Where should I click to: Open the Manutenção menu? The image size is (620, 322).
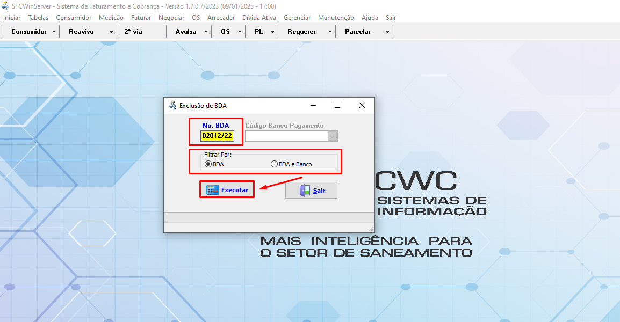click(x=336, y=17)
